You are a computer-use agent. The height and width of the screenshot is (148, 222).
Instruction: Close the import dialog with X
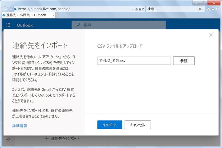coord(211,35)
